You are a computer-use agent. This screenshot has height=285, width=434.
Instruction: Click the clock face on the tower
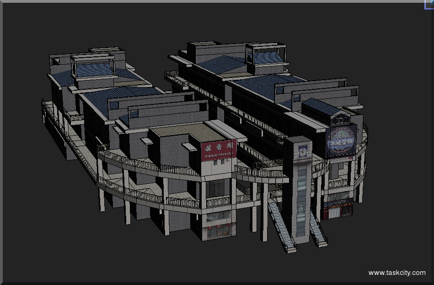[303, 151]
